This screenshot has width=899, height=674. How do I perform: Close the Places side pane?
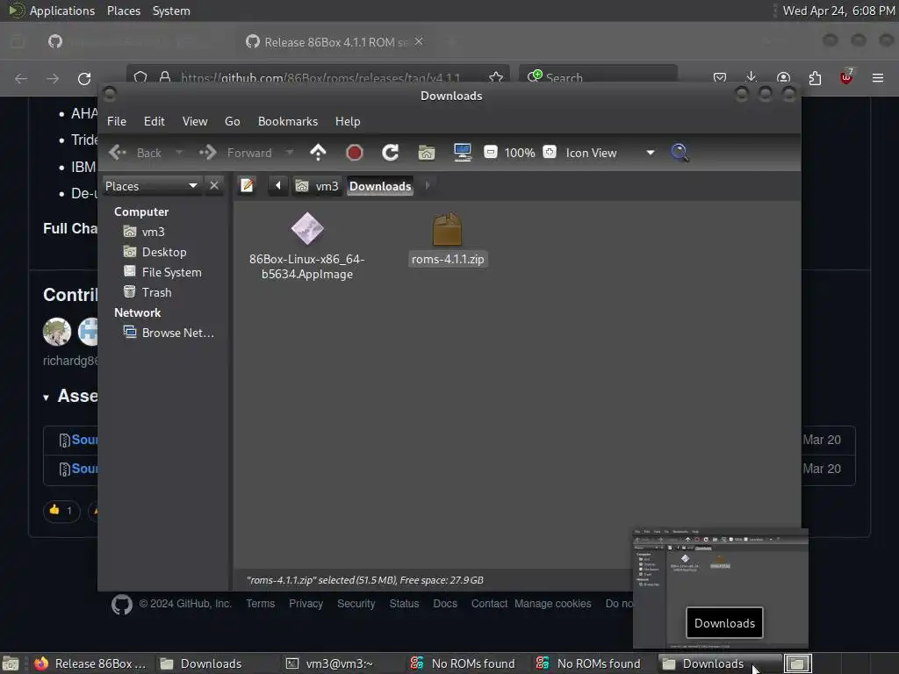coord(214,186)
